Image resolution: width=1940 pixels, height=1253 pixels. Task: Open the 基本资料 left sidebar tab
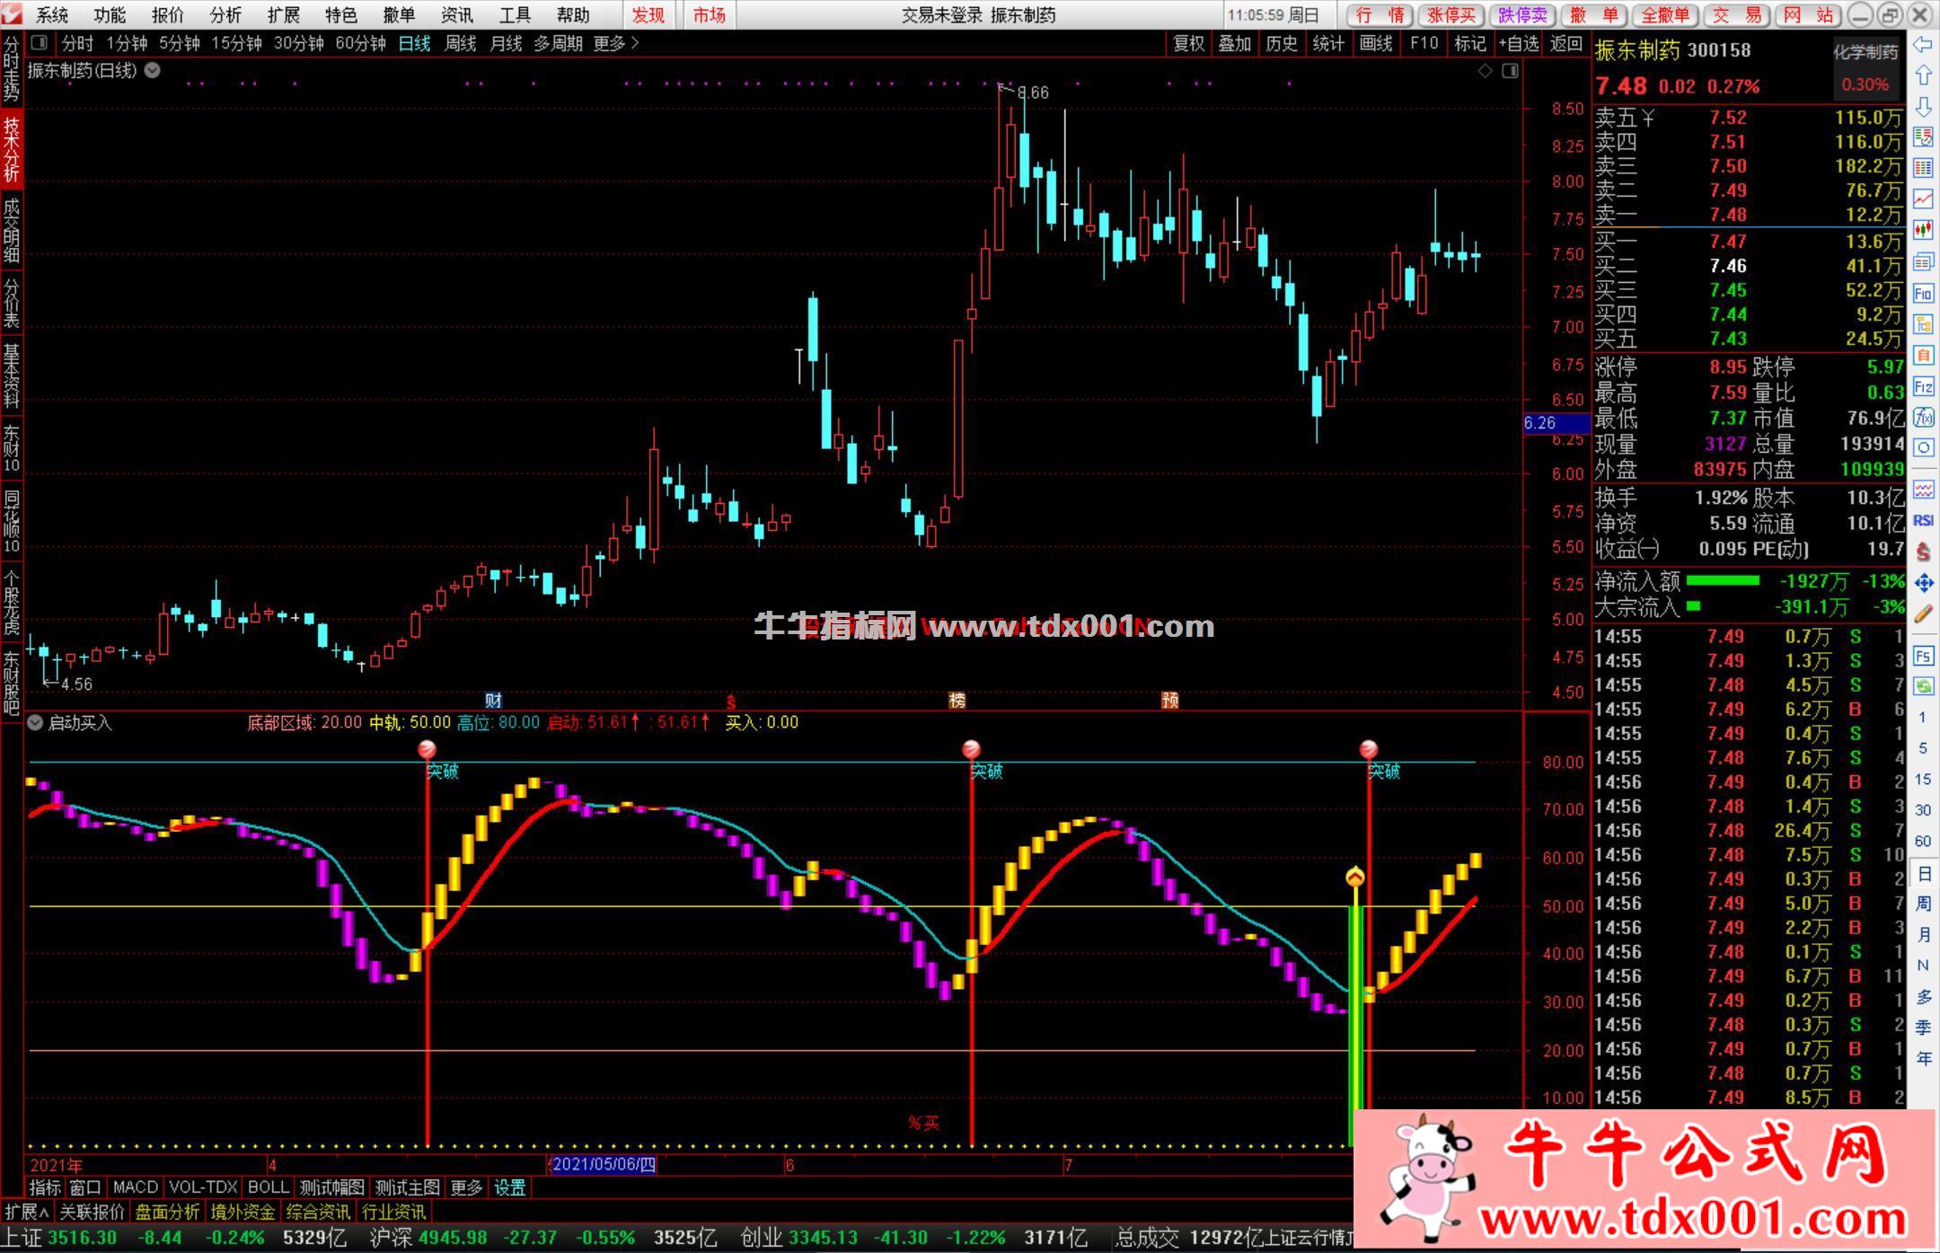click(12, 376)
